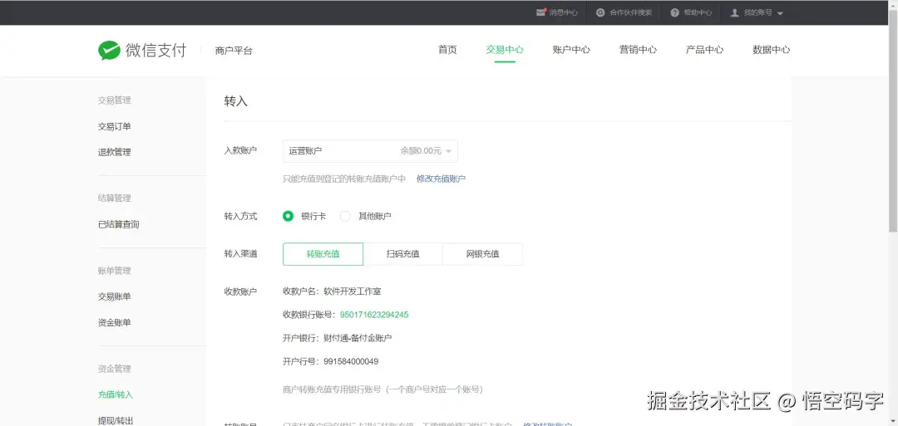Click bank account number 950171623294245
The width and height of the screenshot is (898, 426).
[x=374, y=315]
